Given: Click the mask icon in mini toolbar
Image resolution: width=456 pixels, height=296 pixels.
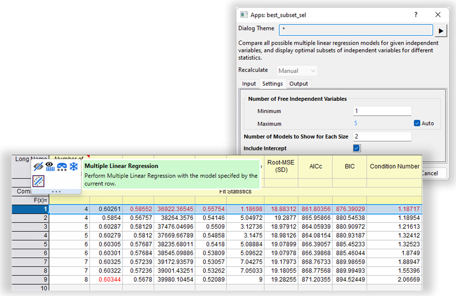Looking at the screenshot, I should (62, 167).
